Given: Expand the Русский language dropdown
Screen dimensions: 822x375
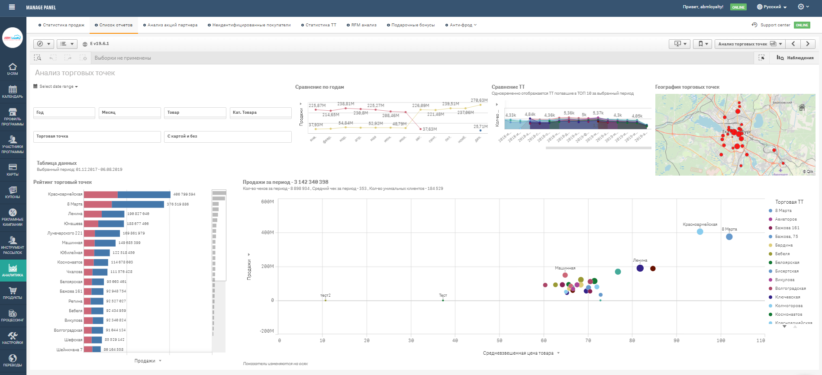Looking at the screenshot, I should (771, 7).
